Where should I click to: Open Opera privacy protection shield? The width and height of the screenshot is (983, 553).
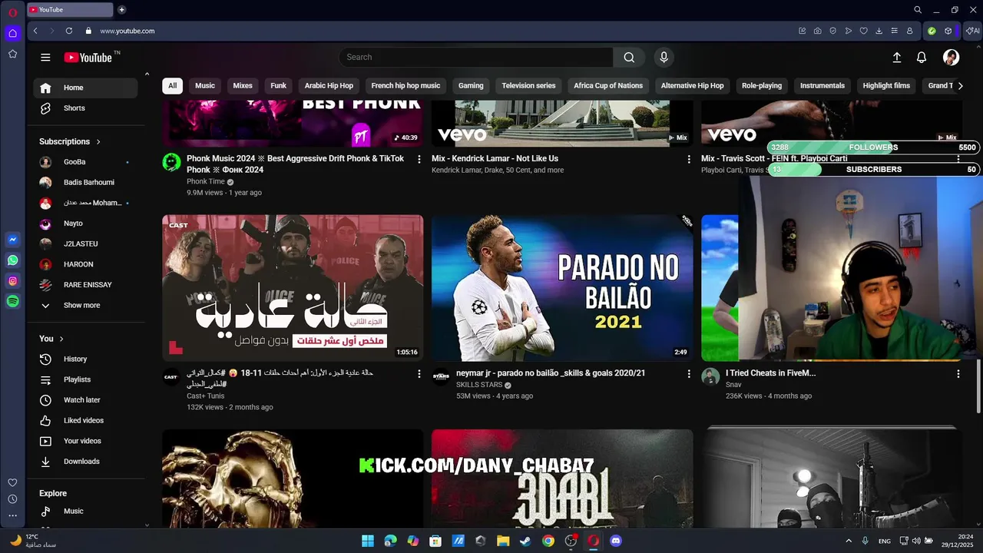[832, 31]
